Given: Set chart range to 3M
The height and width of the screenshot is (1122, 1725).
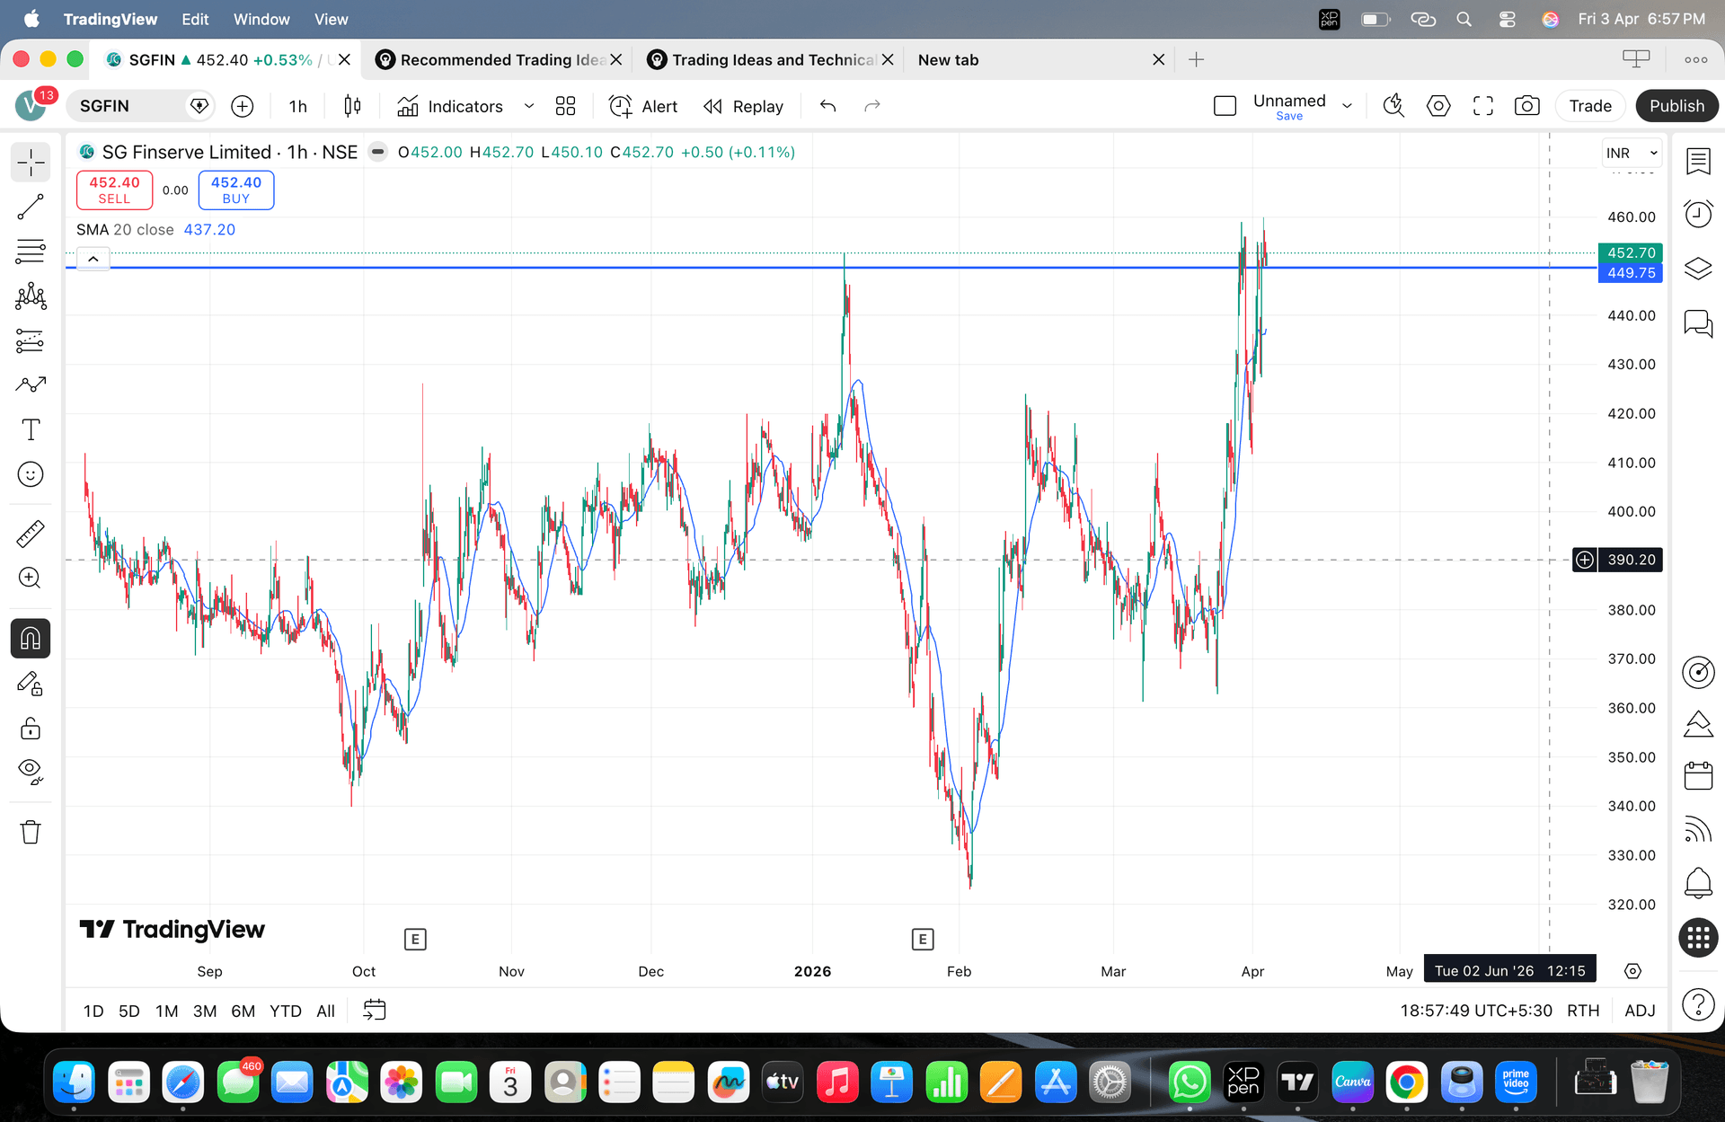Looking at the screenshot, I should (205, 1011).
